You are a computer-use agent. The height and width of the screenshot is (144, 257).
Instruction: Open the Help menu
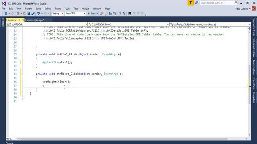pyautogui.click(x=107, y=8)
